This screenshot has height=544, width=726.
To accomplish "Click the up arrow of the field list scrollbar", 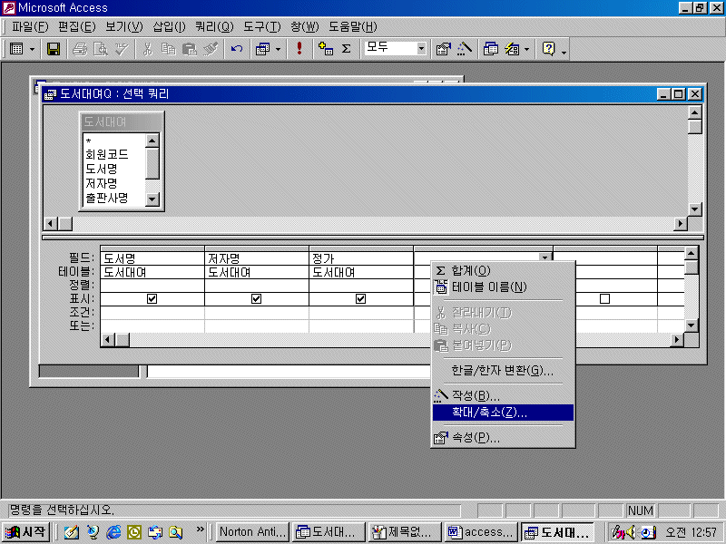I will point(152,141).
